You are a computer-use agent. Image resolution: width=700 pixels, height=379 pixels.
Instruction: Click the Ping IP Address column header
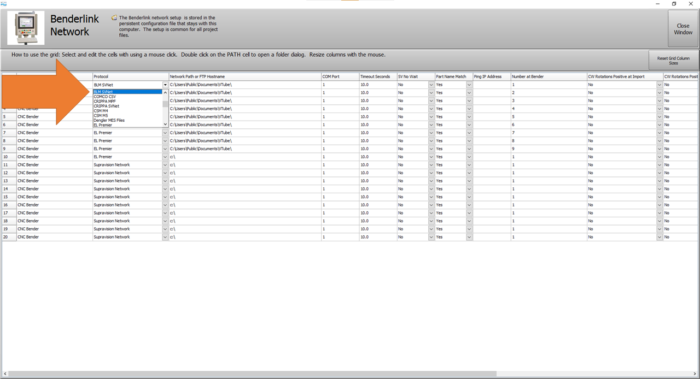click(x=492, y=77)
